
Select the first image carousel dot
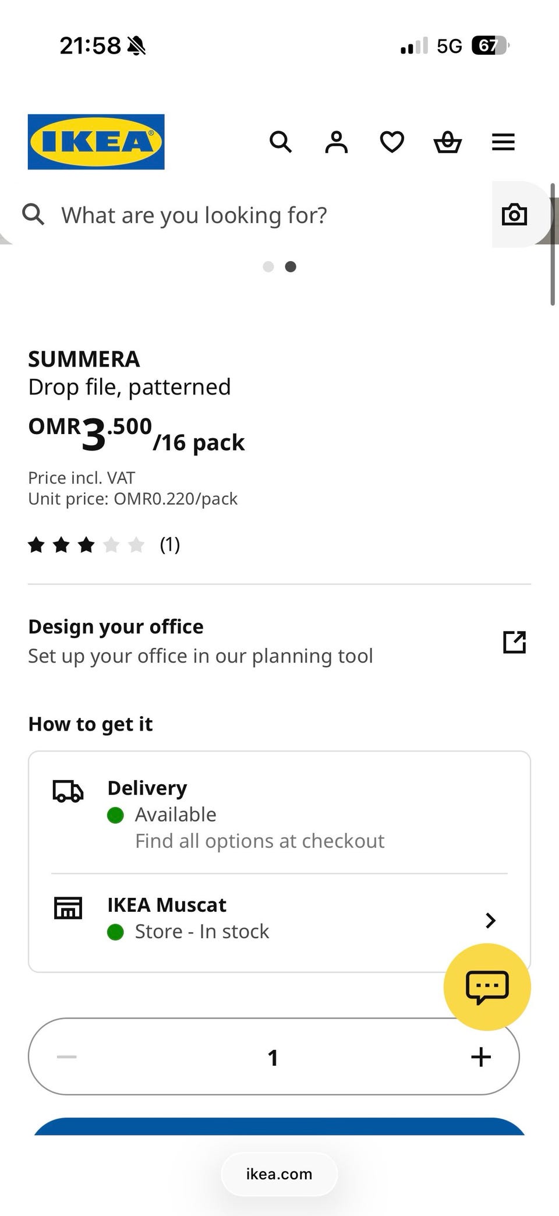pos(268,267)
